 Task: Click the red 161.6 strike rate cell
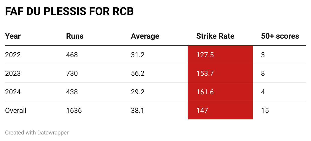(220, 92)
